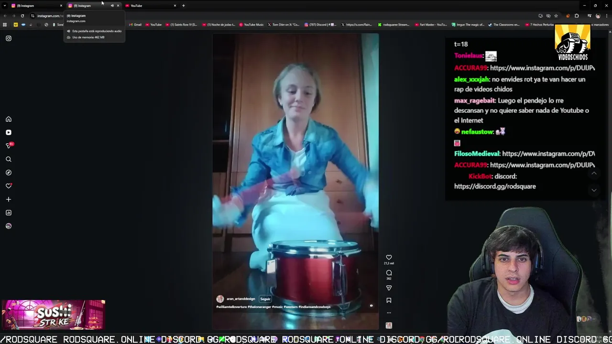This screenshot has width=612, height=344.
Task: Go to Instagram Home in sidebar
Action: click(9, 119)
